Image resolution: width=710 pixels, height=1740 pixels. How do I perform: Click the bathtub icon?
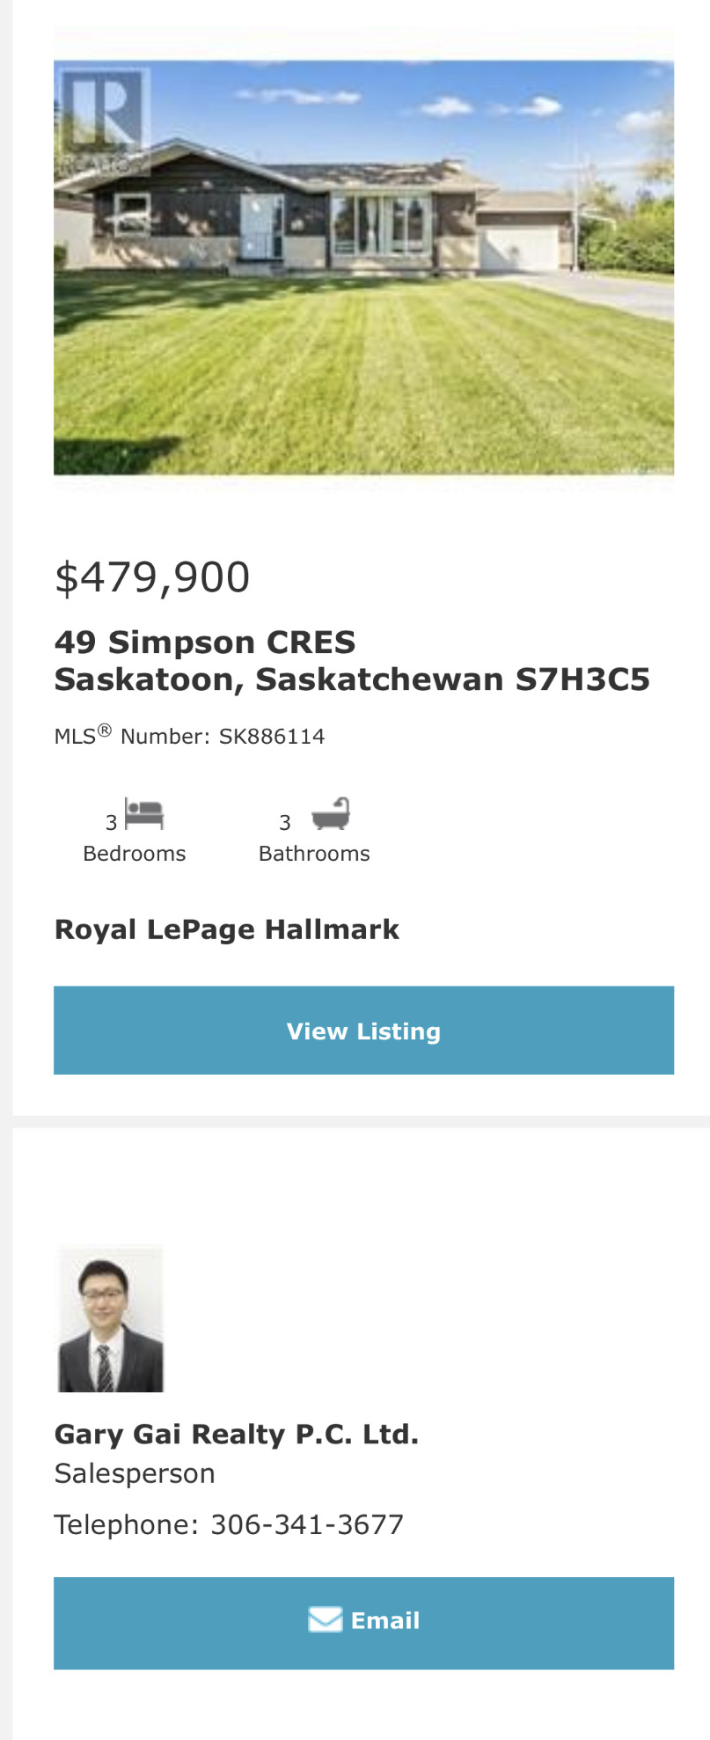(331, 814)
